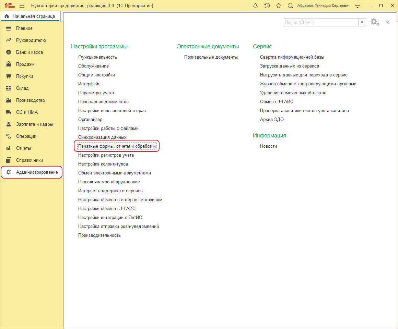Click the user name Абрамов Геннадий Сергеевич
Image resolution: width=398 pixels, height=329 pixels.
pyautogui.click(x=324, y=5)
